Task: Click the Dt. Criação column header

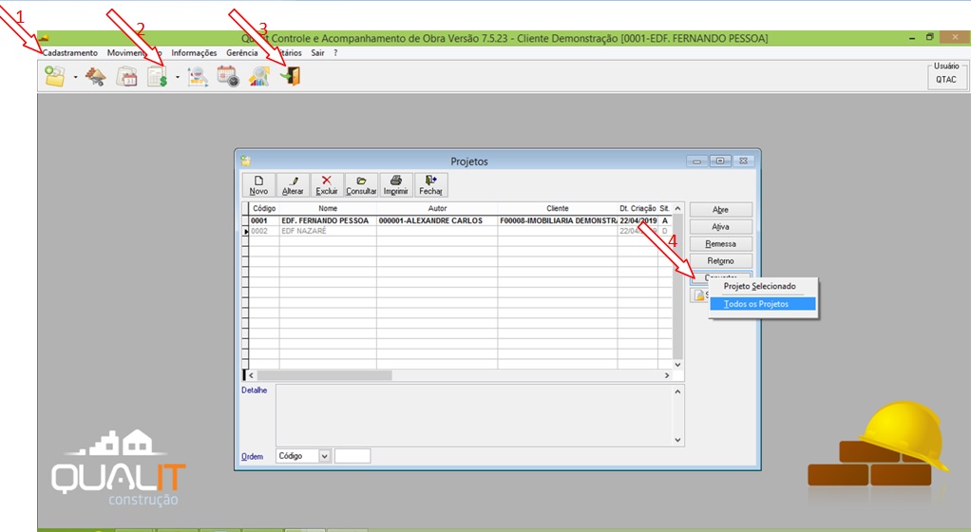Action: tap(638, 209)
